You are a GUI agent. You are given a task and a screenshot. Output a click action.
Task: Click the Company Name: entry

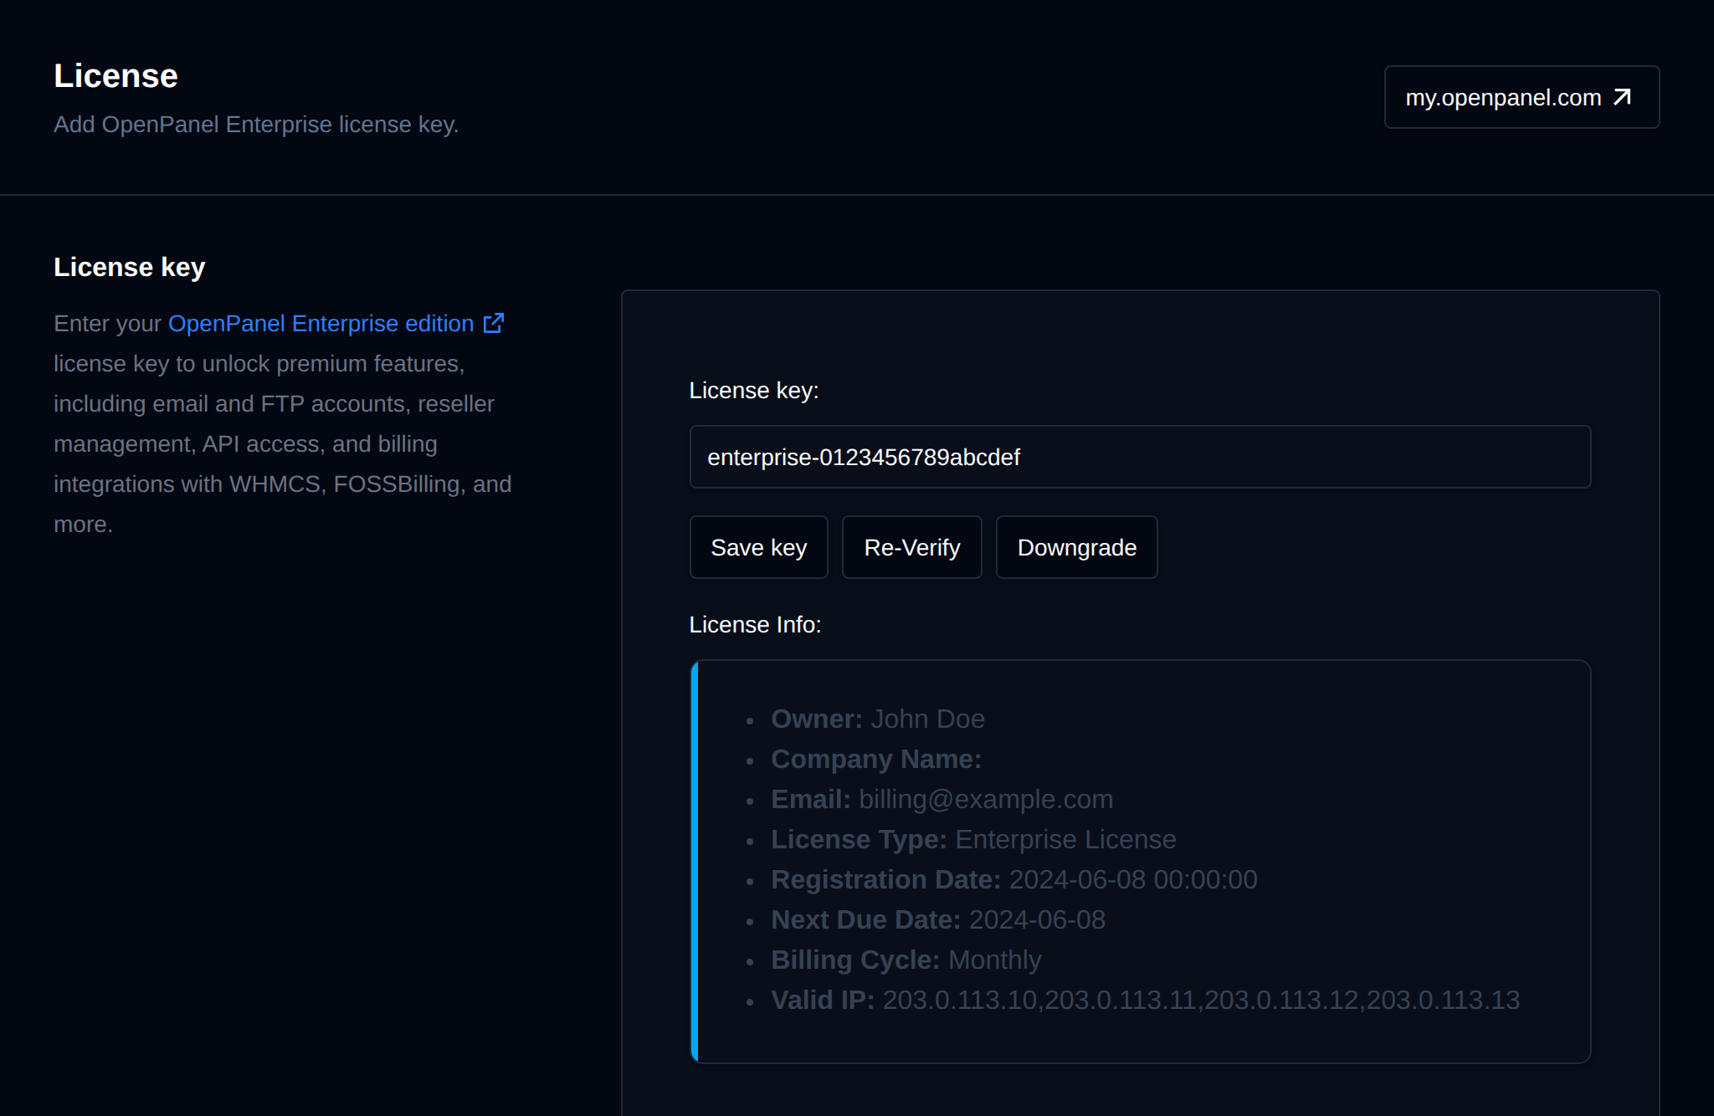pyautogui.click(x=875, y=759)
